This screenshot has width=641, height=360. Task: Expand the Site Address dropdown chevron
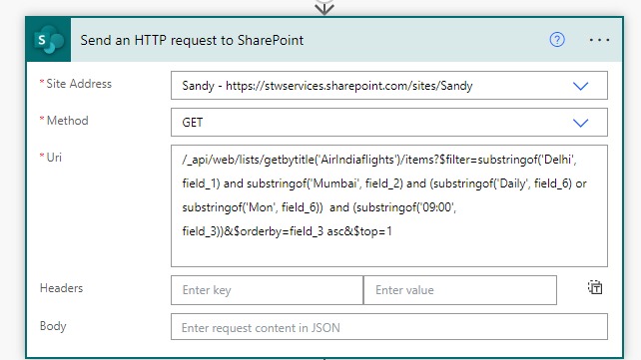click(x=580, y=86)
